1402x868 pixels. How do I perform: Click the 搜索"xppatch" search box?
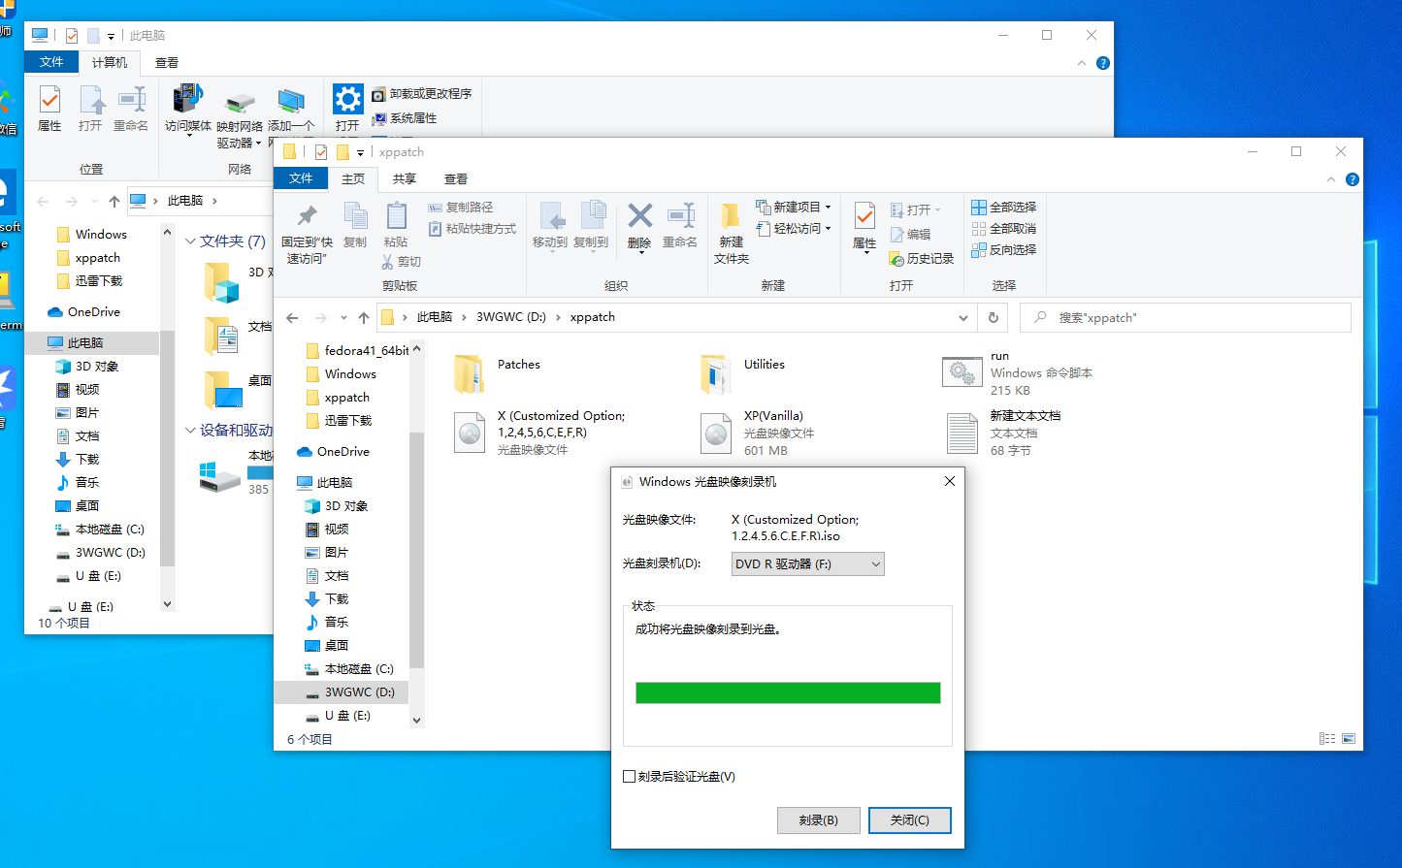1186,317
